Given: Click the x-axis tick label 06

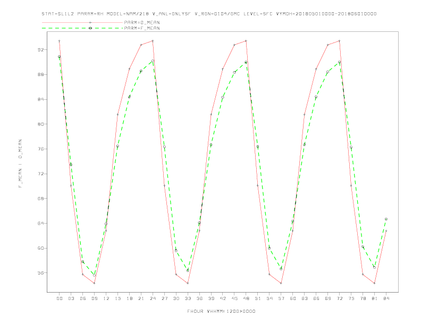Looking at the screenshot, I should 83,298.
